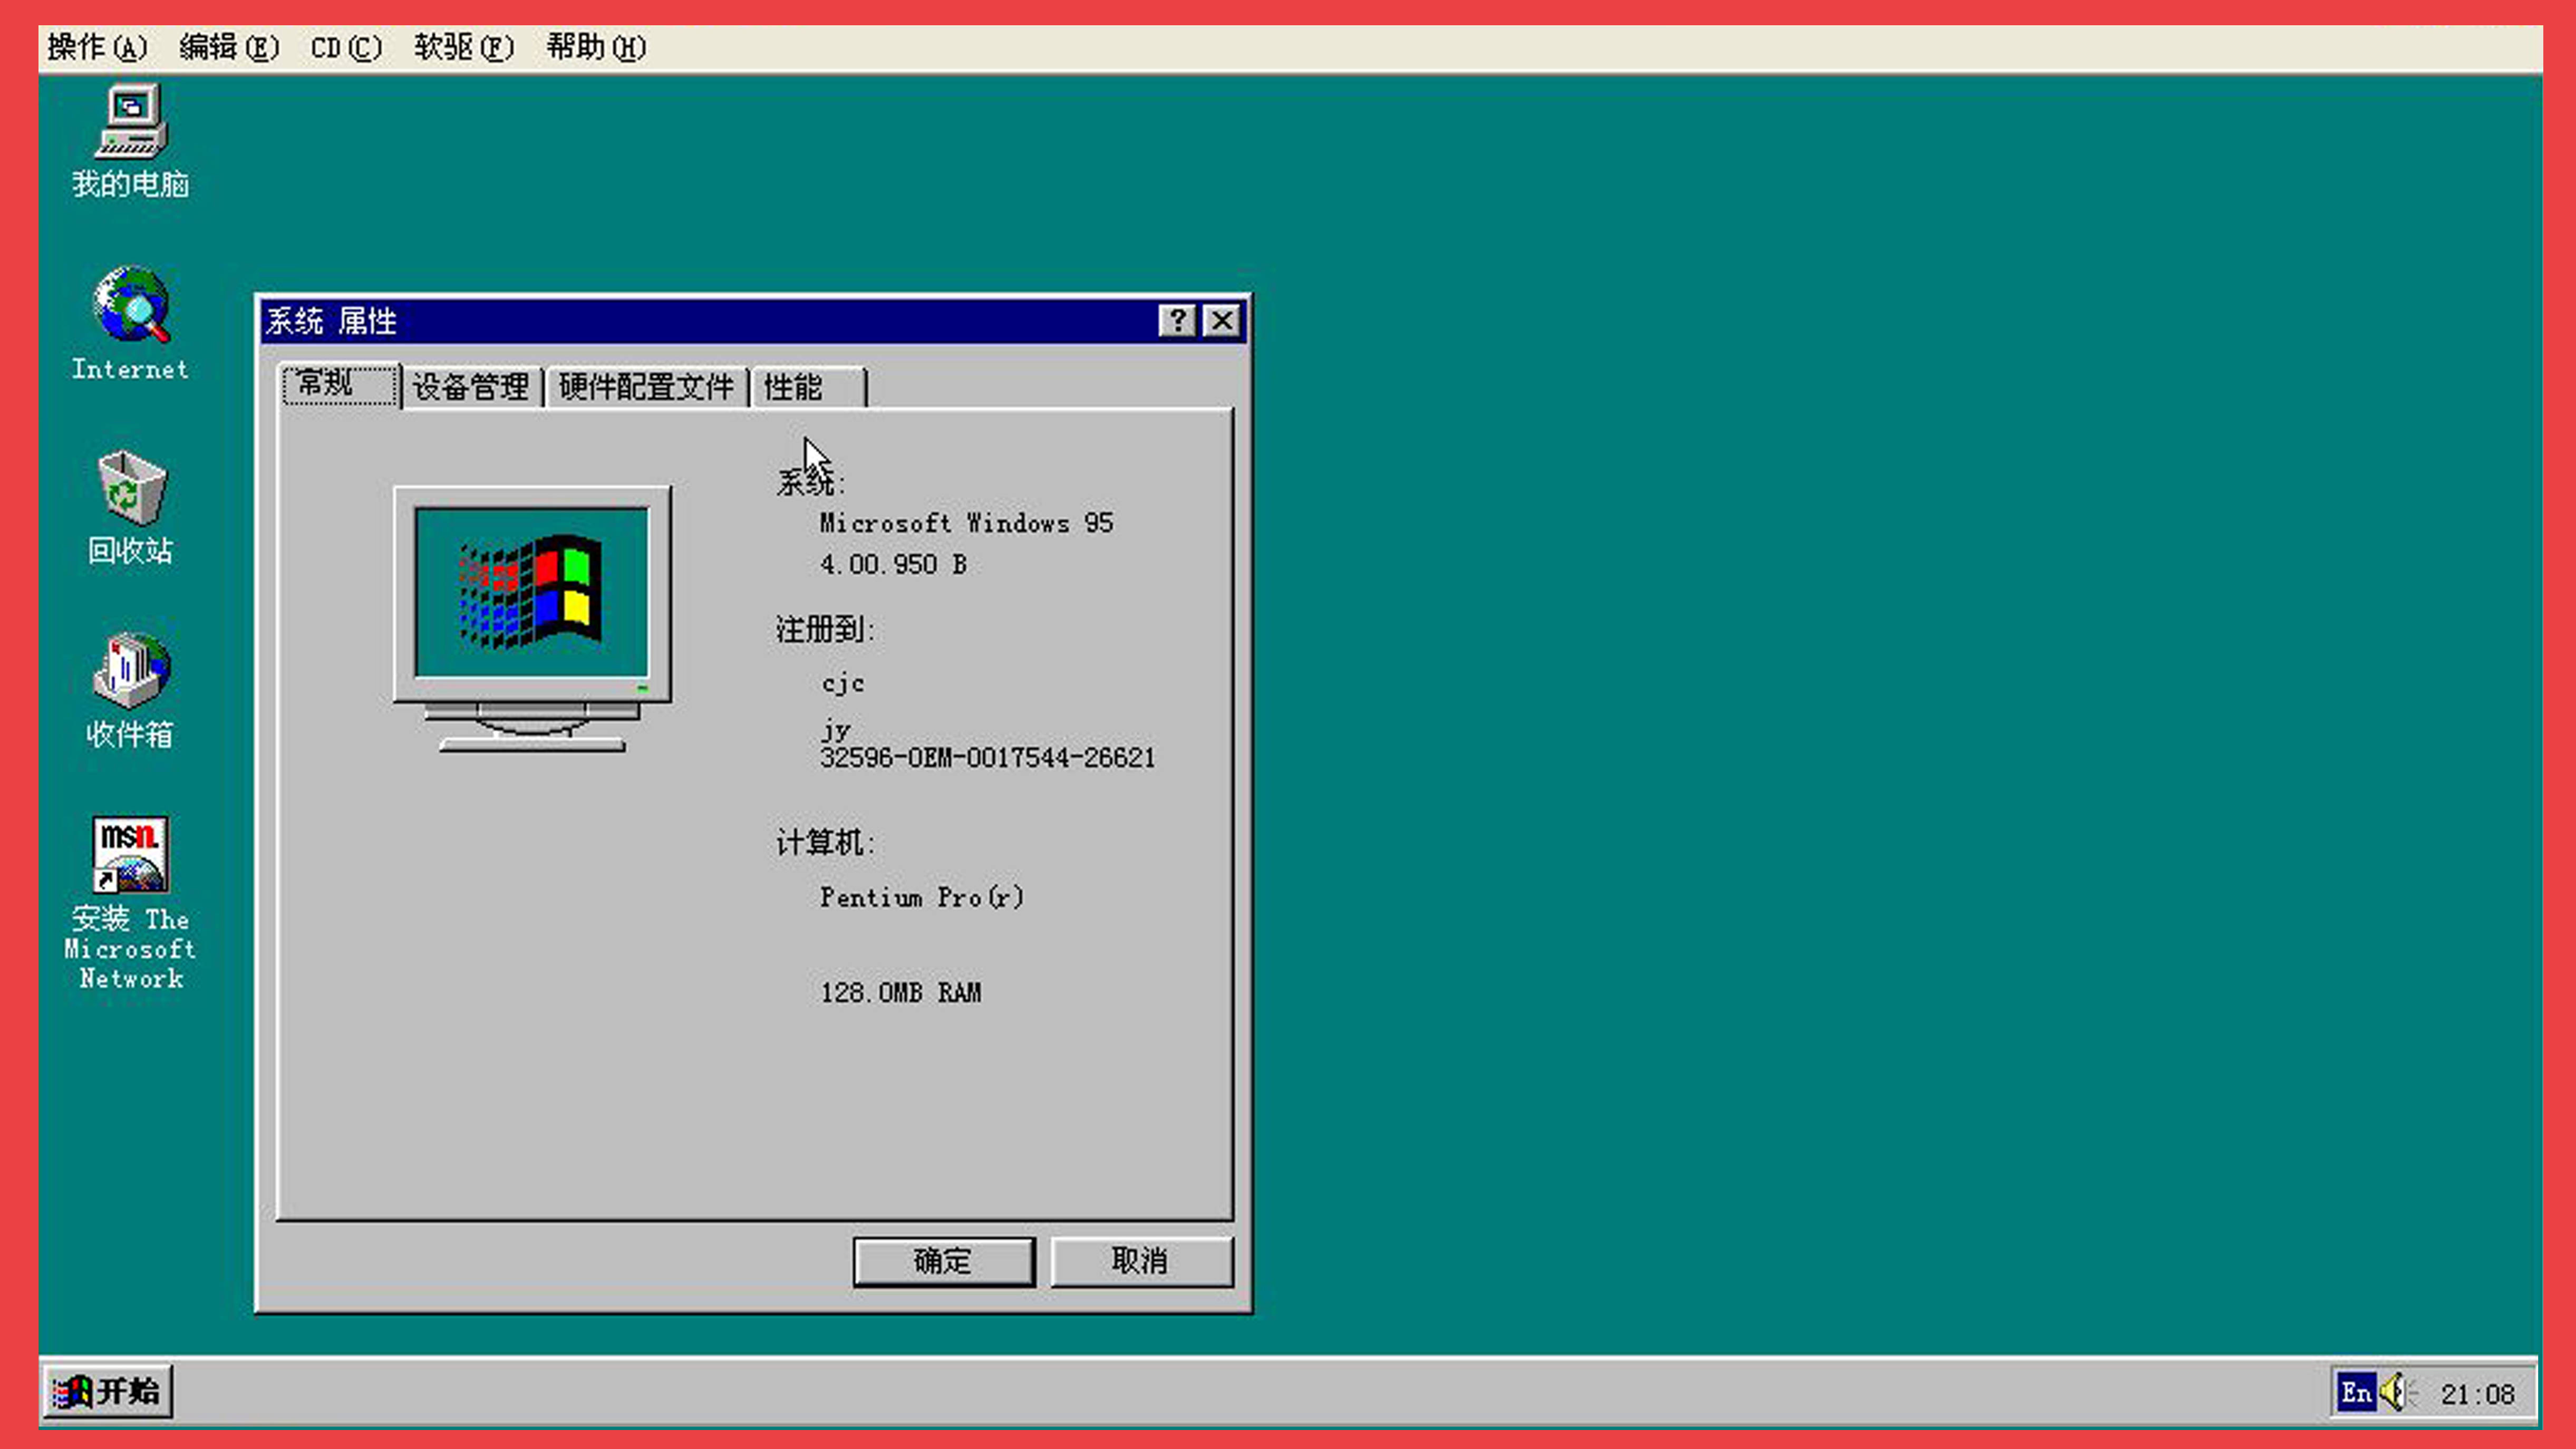Image resolution: width=2576 pixels, height=1449 pixels.
Task: Click the En input language indicator
Action: (2357, 1391)
